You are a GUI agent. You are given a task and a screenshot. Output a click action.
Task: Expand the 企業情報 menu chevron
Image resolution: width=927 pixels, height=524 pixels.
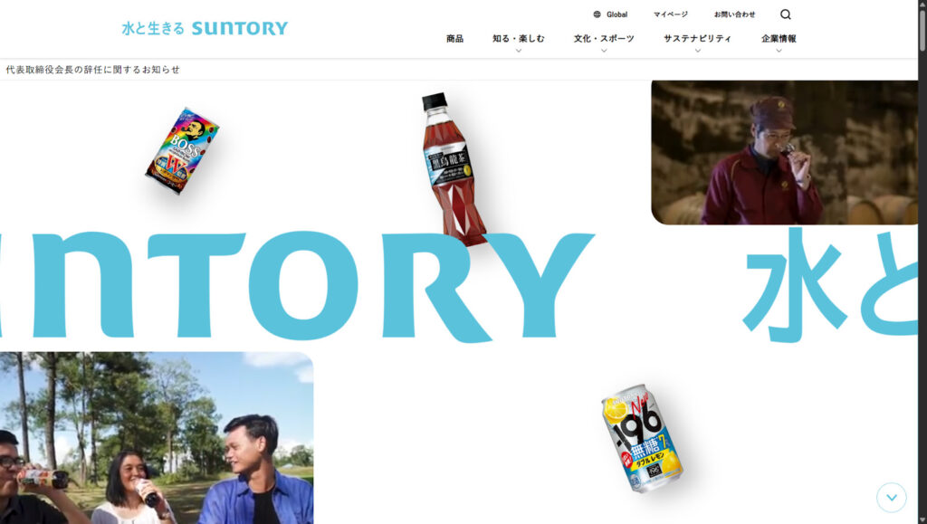tap(779, 51)
